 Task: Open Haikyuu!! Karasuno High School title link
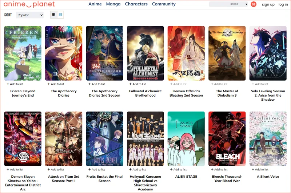click(x=145, y=183)
